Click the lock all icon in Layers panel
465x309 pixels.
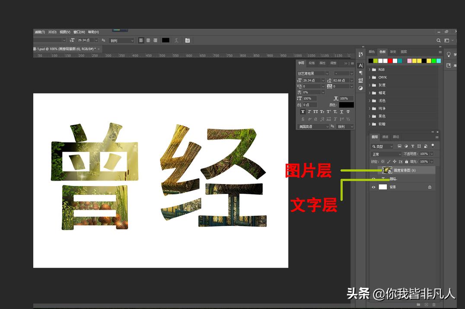click(407, 162)
